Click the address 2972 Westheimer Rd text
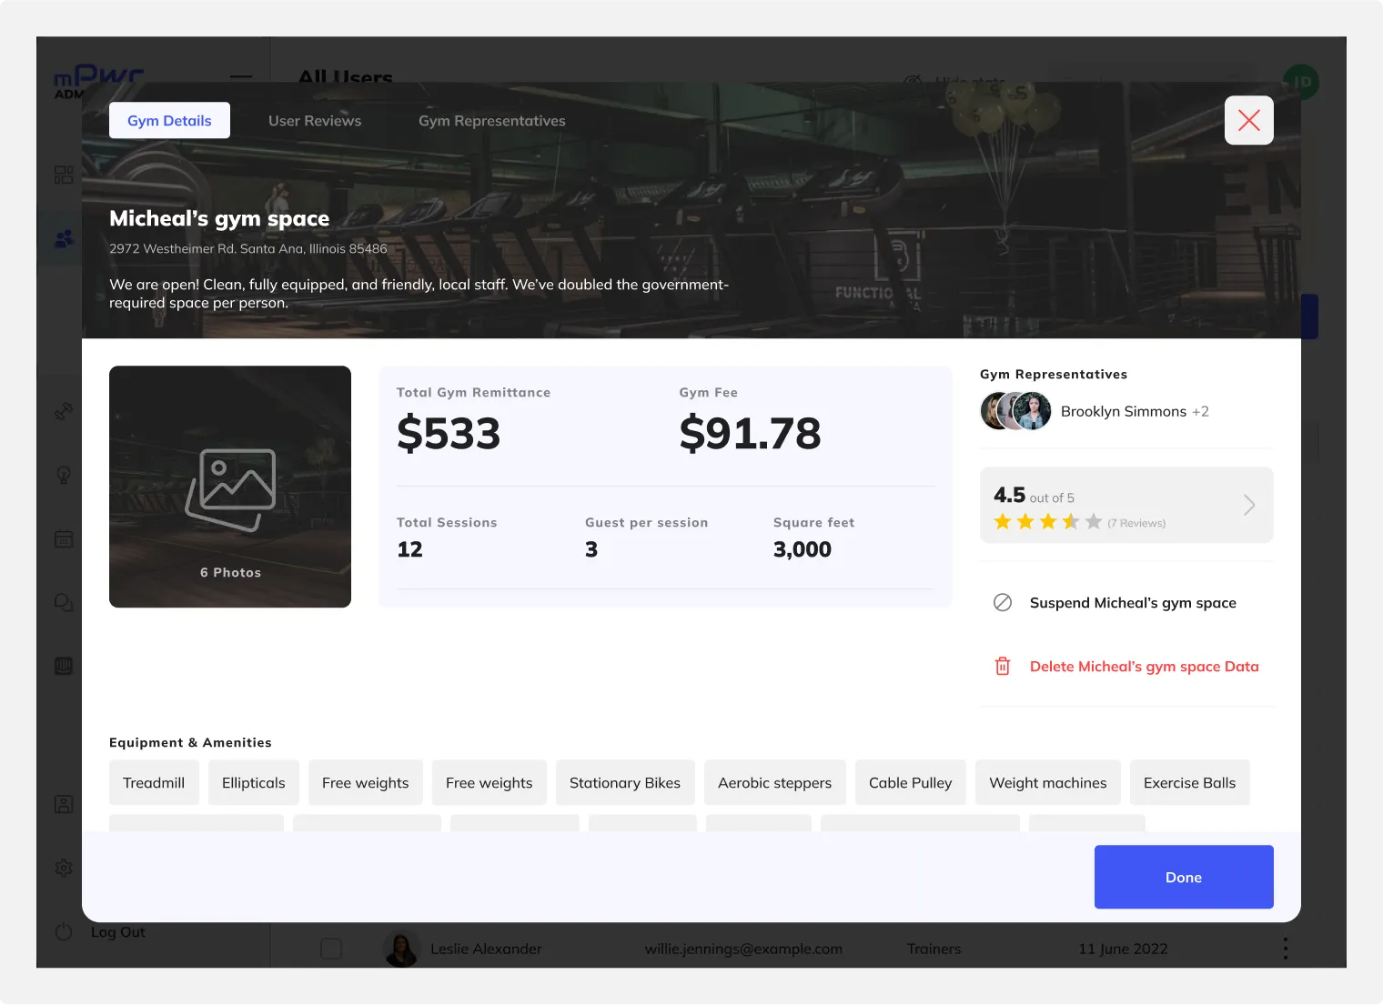The image size is (1383, 1005). coord(248,248)
